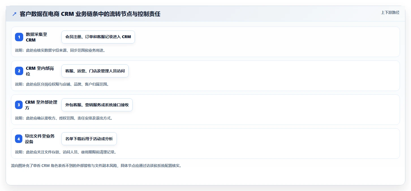Click the 数据采集至 CRM step title
This screenshot has width=411, height=191.
point(37,37)
